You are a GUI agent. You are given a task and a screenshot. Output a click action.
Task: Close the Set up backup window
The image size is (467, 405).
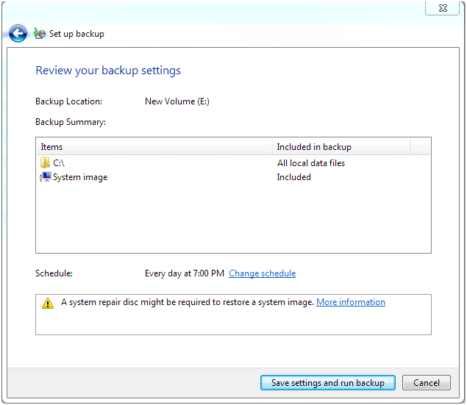click(x=442, y=8)
